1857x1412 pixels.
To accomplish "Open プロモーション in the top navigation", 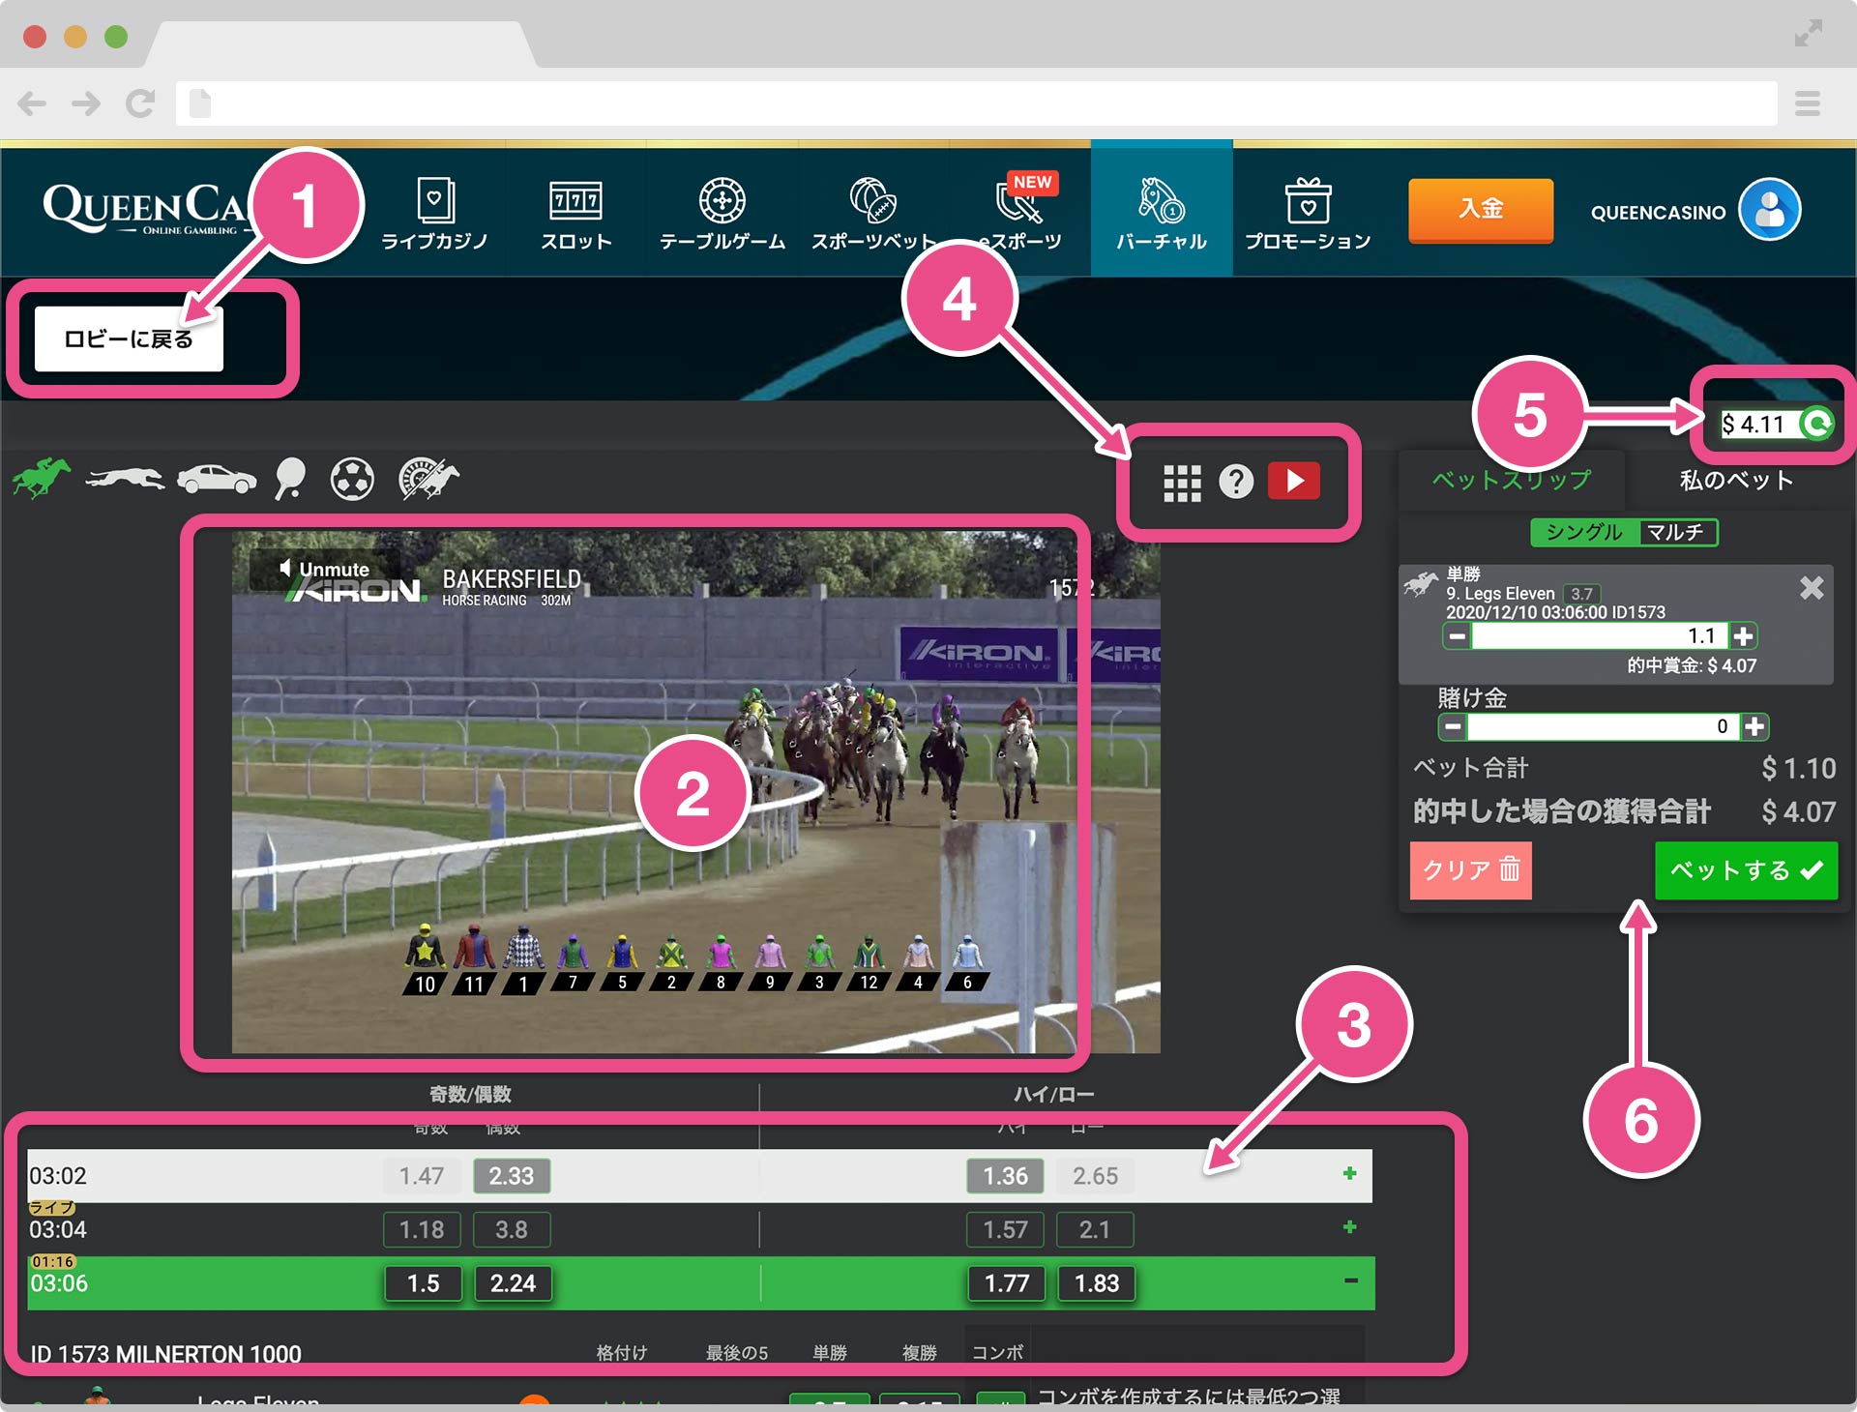I will coord(1308,214).
